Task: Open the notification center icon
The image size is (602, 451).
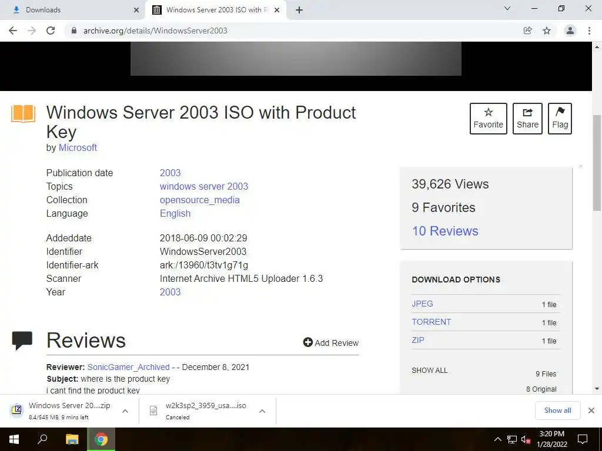Action: point(583,439)
